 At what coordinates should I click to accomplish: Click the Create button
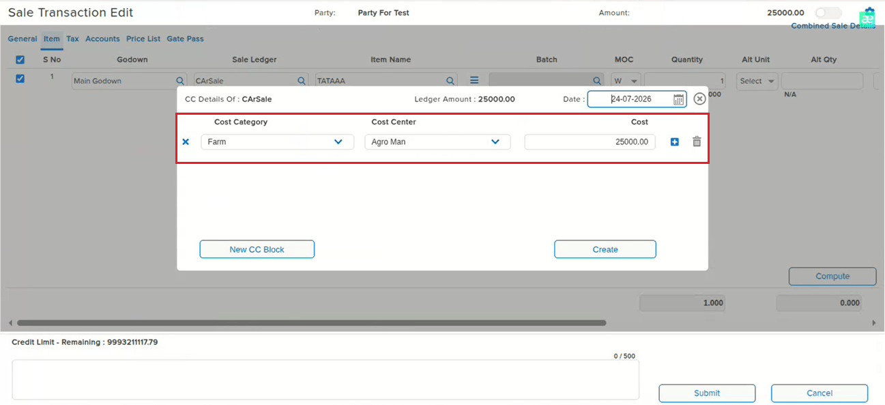click(605, 249)
